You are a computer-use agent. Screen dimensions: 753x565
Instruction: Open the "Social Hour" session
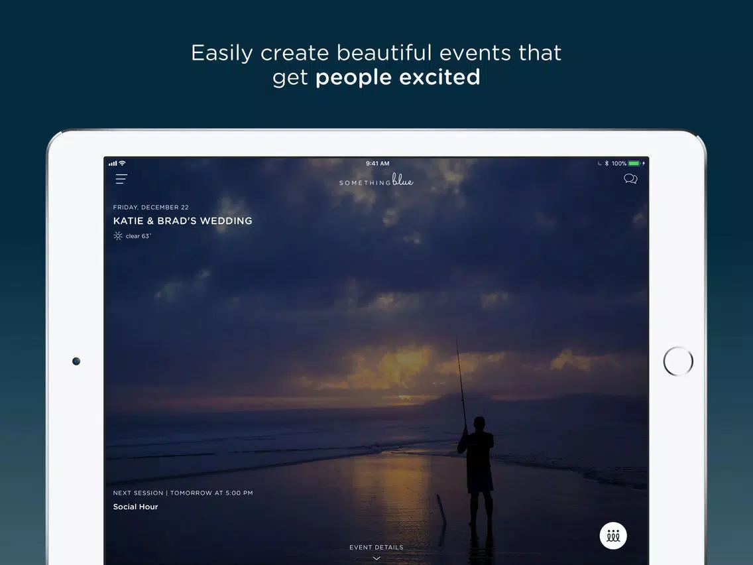click(135, 507)
